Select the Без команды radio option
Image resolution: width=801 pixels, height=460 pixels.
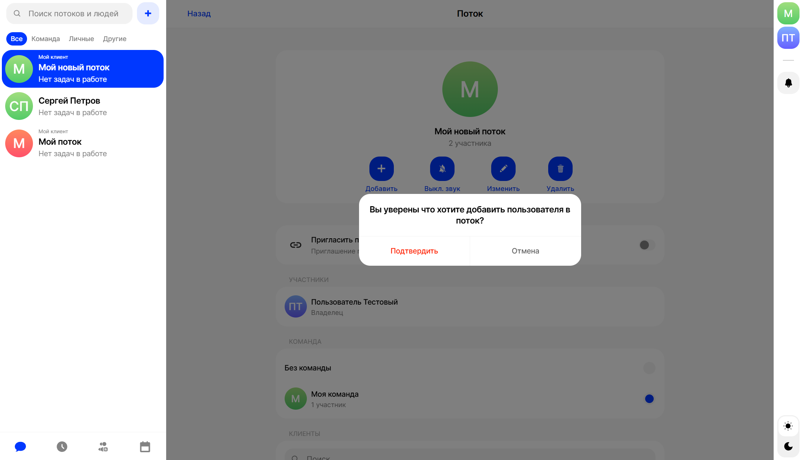click(x=649, y=368)
